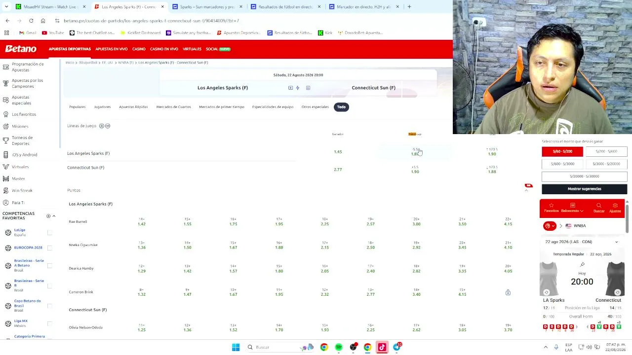Show hidden system tray icons
Image resolution: width=632 pixels, height=355 pixels.
(x=546, y=347)
